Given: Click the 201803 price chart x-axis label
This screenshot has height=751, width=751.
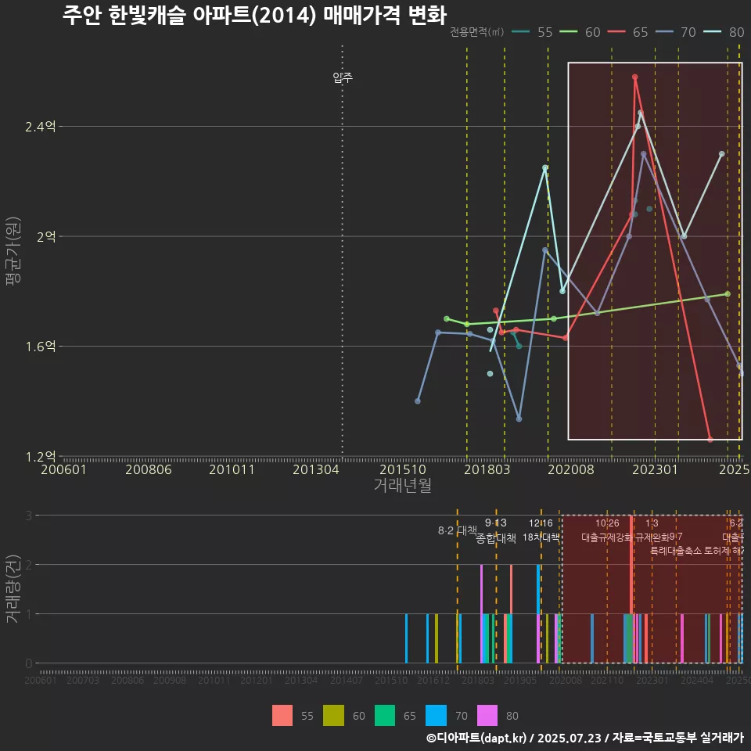Looking at the screenshot, I should coord(487,469).
